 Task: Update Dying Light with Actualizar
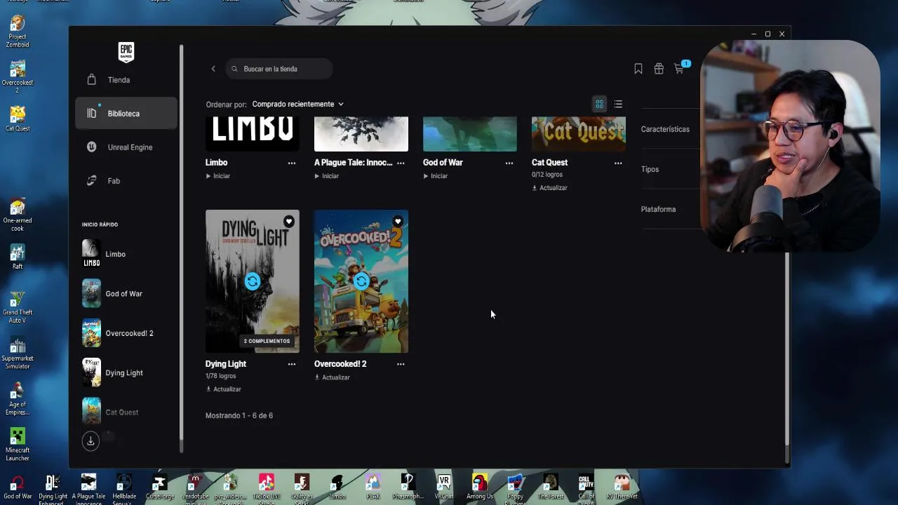(224, 389)
